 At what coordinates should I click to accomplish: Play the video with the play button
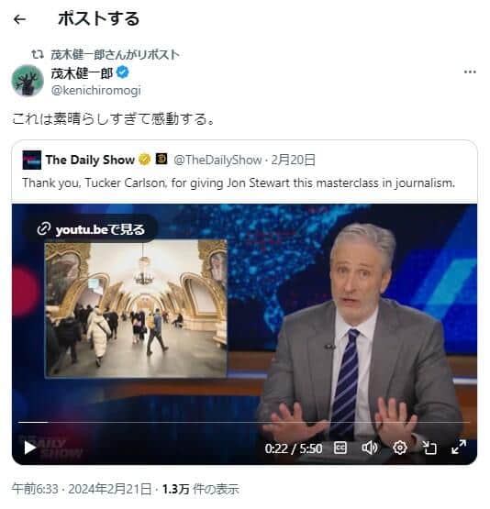click(30, 448)
